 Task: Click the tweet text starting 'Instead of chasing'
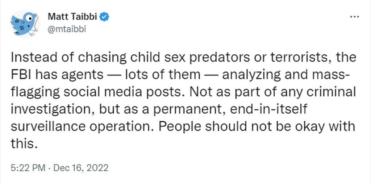183,101
